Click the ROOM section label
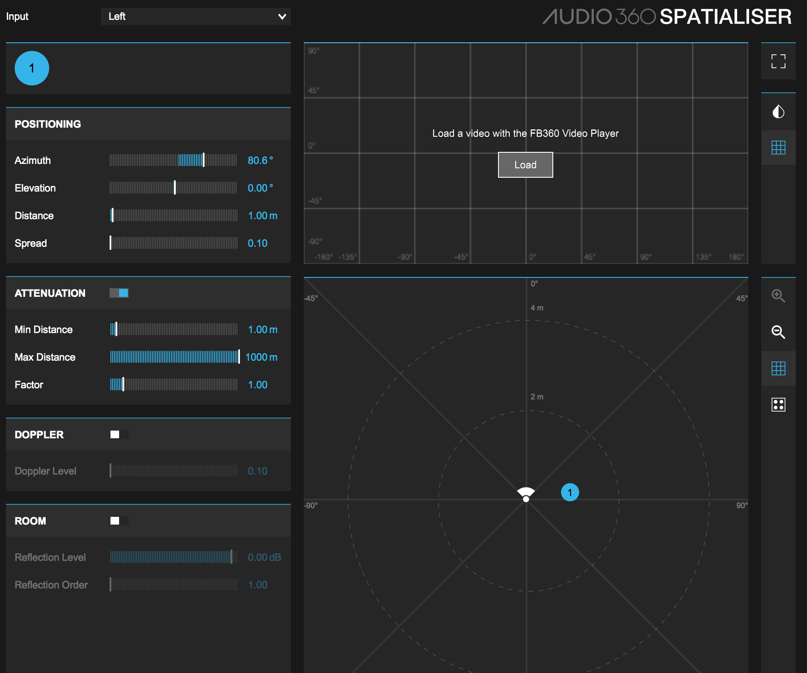Screen dimensions: 807x673 click(30, 521)
